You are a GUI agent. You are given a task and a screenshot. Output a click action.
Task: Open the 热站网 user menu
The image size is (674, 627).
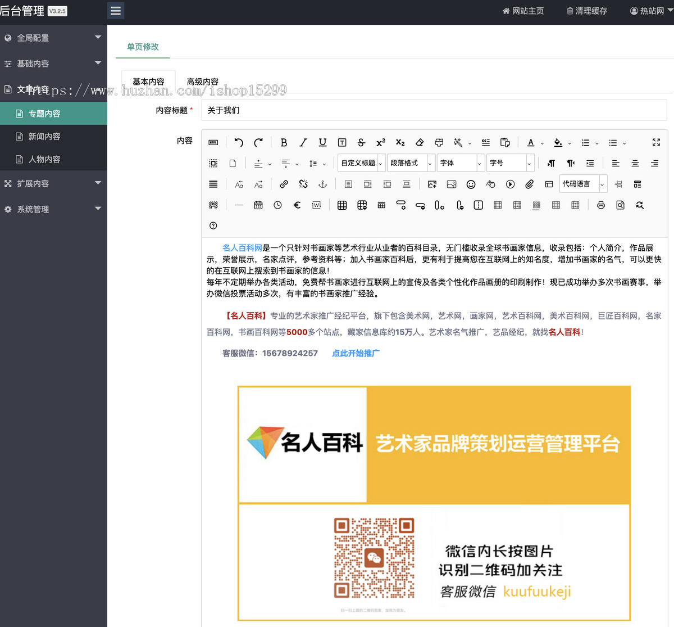point(652,11)
